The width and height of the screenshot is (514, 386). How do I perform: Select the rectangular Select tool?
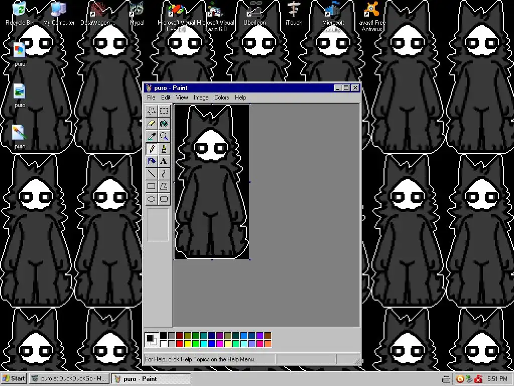pyautogui.click(x=164, y=111)
